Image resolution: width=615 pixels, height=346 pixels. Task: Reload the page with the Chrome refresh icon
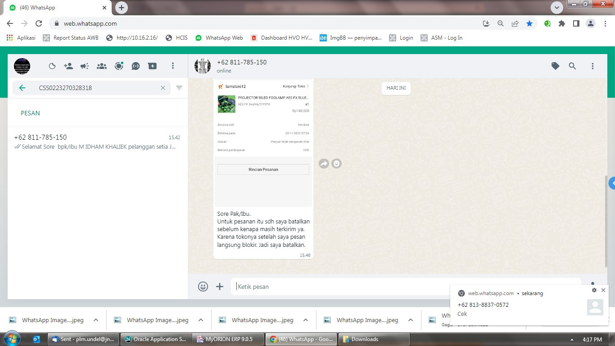coord(39,23)
